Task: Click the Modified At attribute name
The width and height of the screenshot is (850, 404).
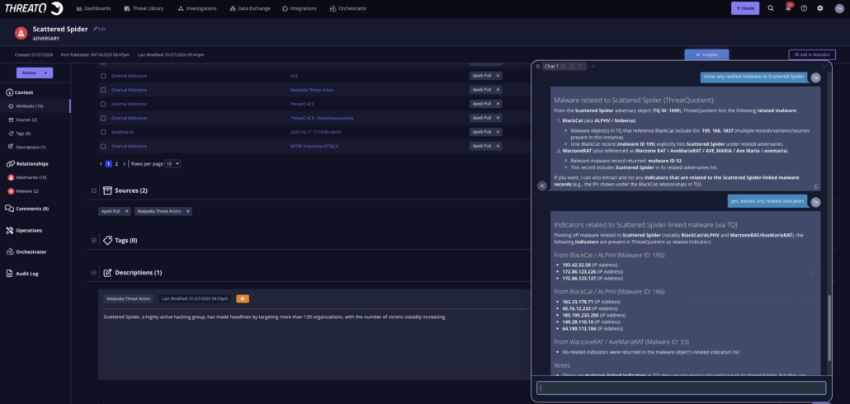Action: pos(122,132)
